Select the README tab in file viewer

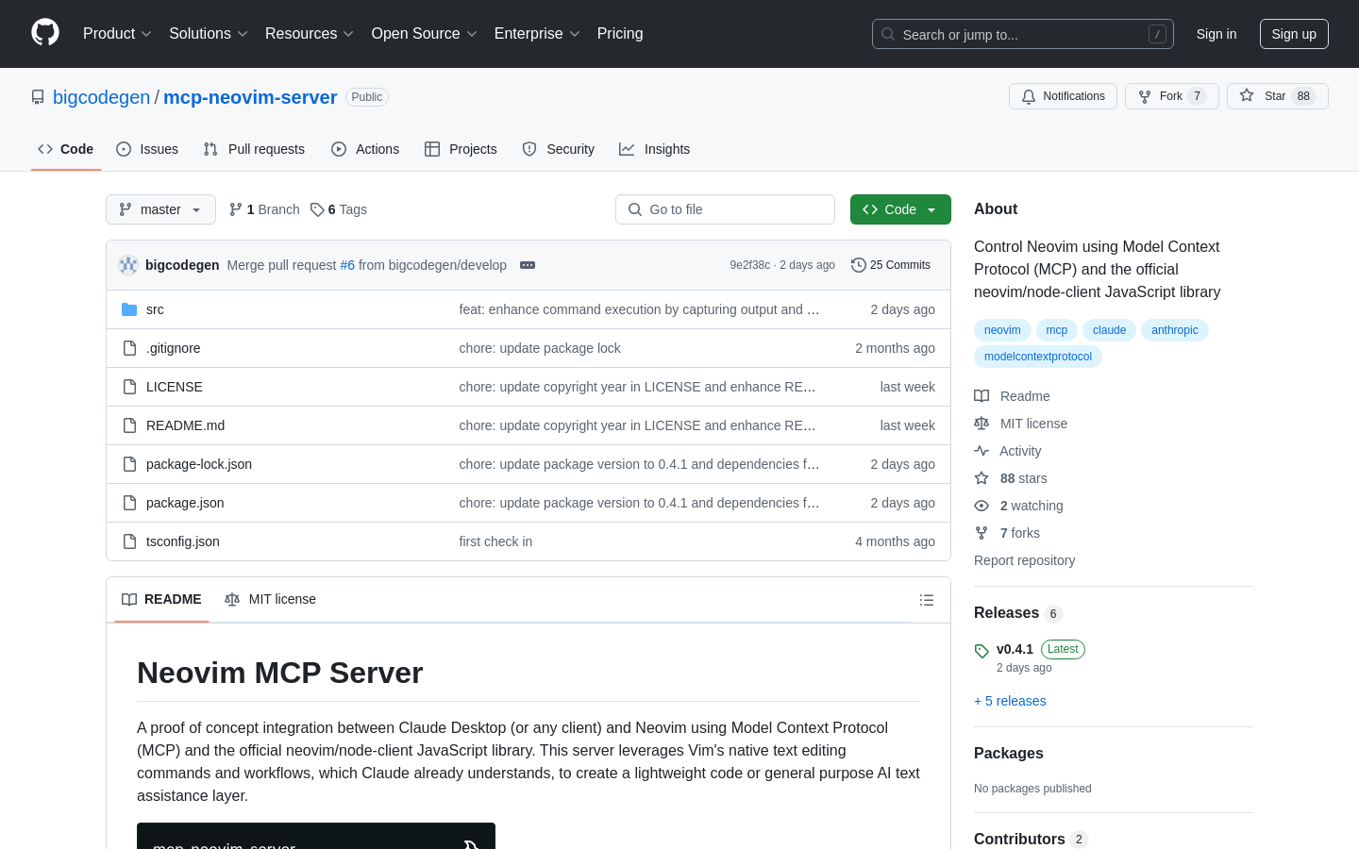161,599
